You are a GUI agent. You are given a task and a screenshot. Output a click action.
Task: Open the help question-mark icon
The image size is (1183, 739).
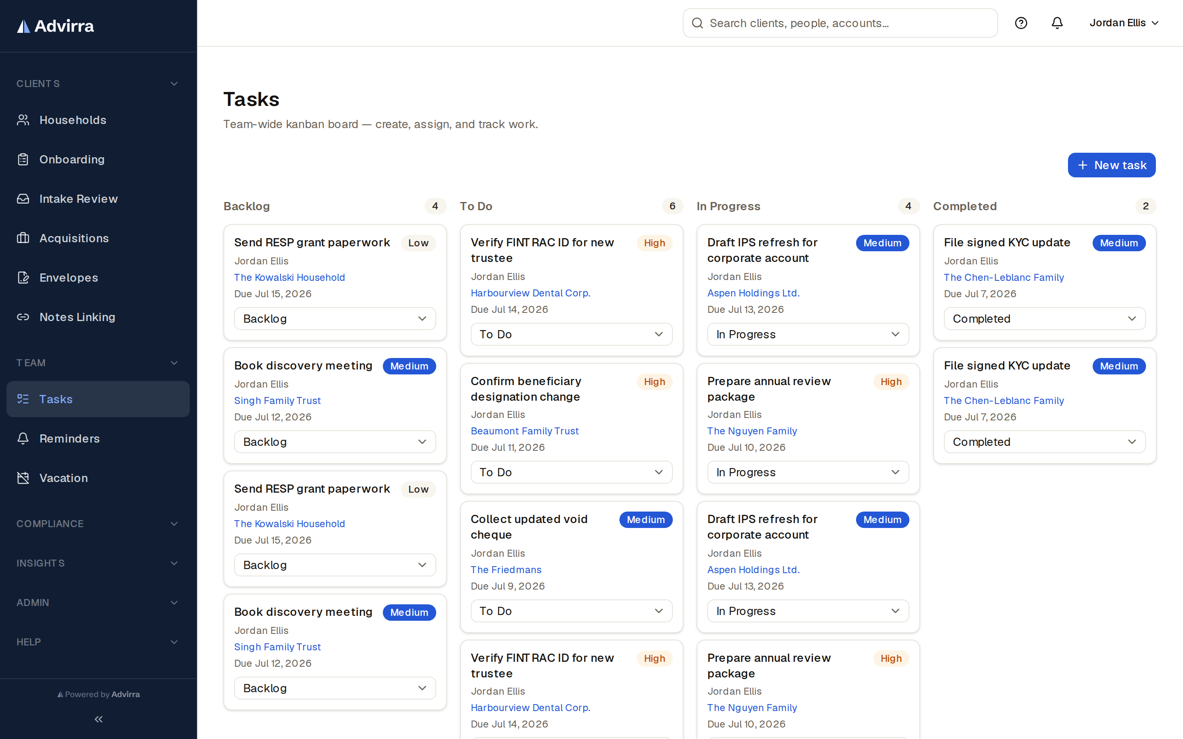[1021, 23]
